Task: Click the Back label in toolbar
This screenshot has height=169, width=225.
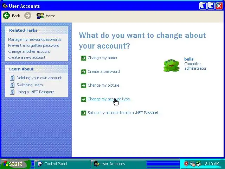Action: point(16,16)
